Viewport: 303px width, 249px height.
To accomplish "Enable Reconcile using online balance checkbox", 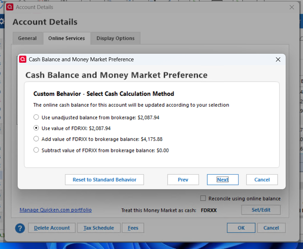I will click(203, 198).
